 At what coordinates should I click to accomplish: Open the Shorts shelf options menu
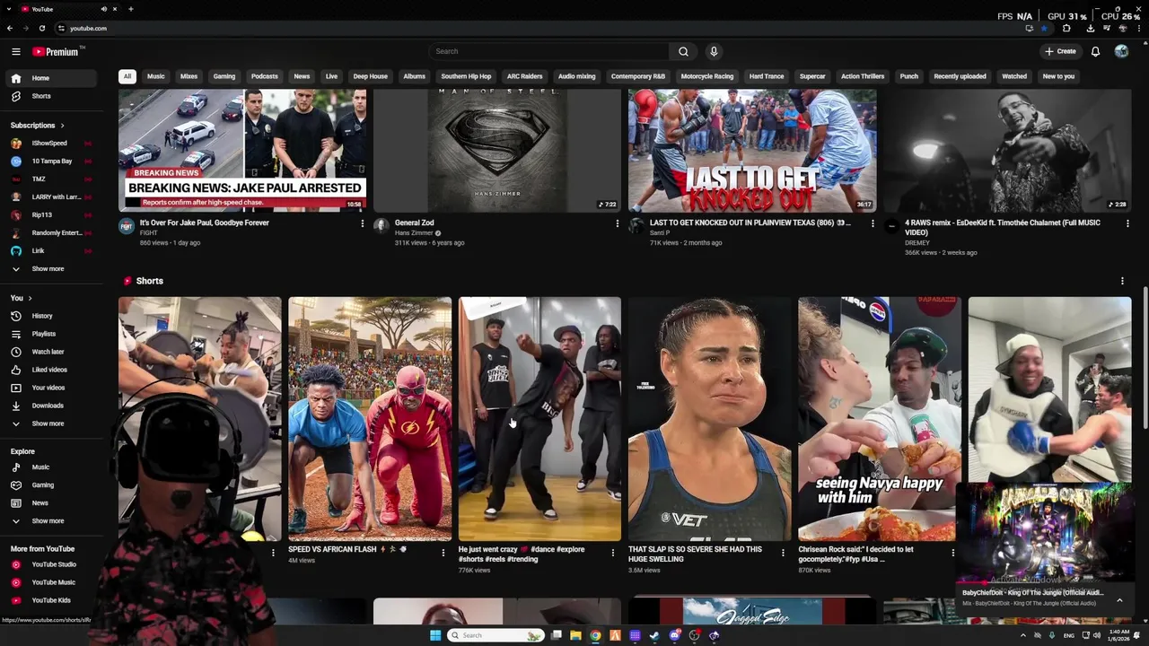1122,281
